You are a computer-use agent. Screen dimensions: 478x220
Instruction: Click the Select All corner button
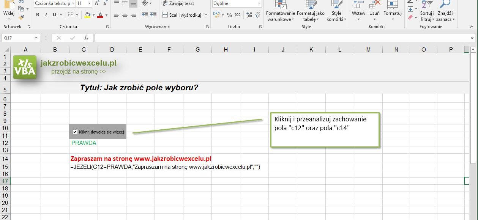[x=5, y=49]
